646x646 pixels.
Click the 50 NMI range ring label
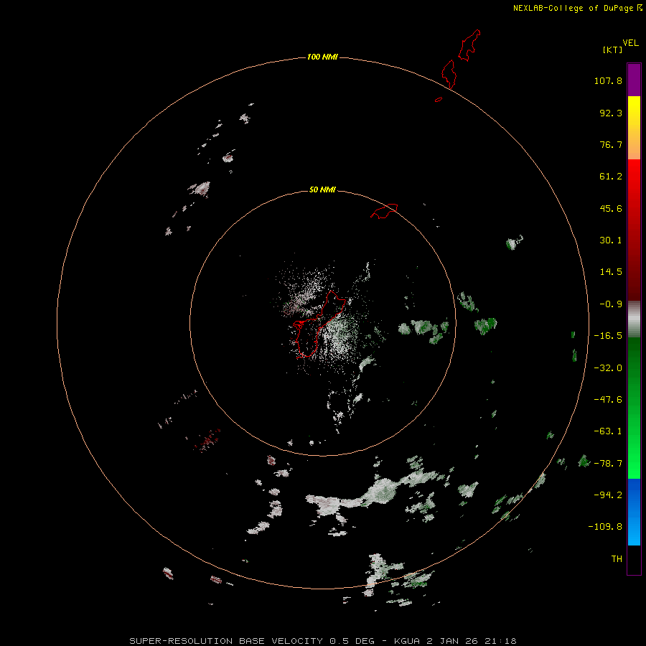coord(322,189)
